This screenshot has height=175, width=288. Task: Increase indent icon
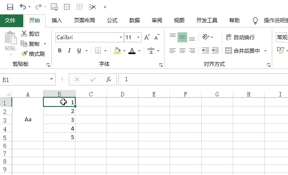coord(215,51)
